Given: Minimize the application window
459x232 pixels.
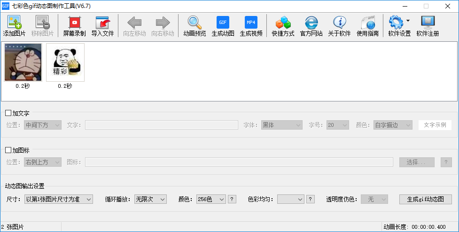Looking at the screenshot, I should (405, 6).
